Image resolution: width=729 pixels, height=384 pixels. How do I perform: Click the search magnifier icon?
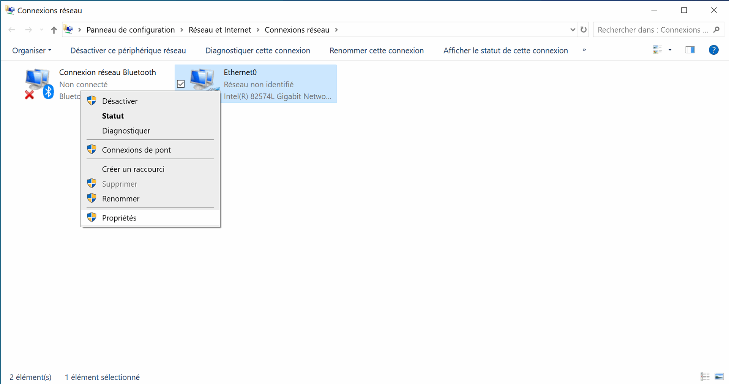716,30
